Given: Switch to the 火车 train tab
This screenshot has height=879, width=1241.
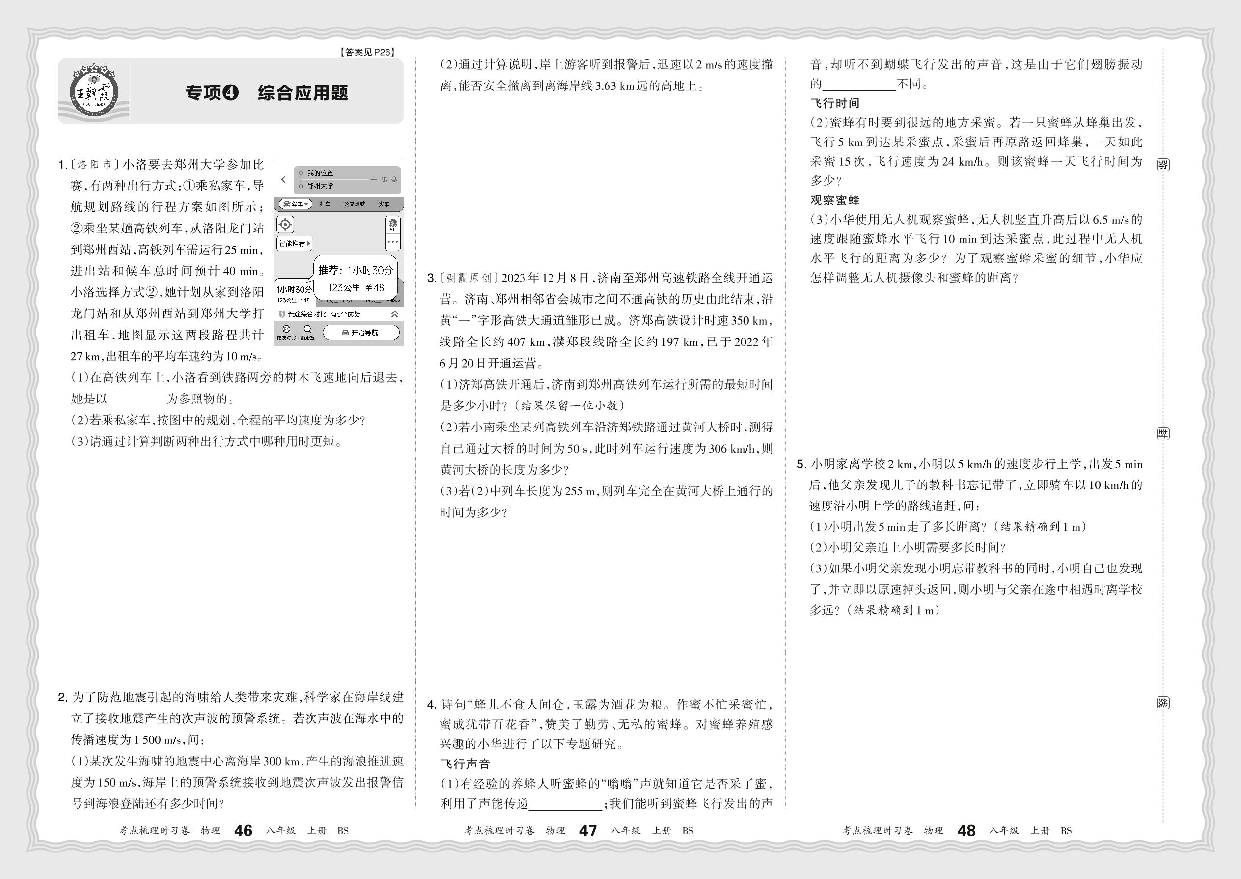Looking at the screenshot, I should (384, 204).
